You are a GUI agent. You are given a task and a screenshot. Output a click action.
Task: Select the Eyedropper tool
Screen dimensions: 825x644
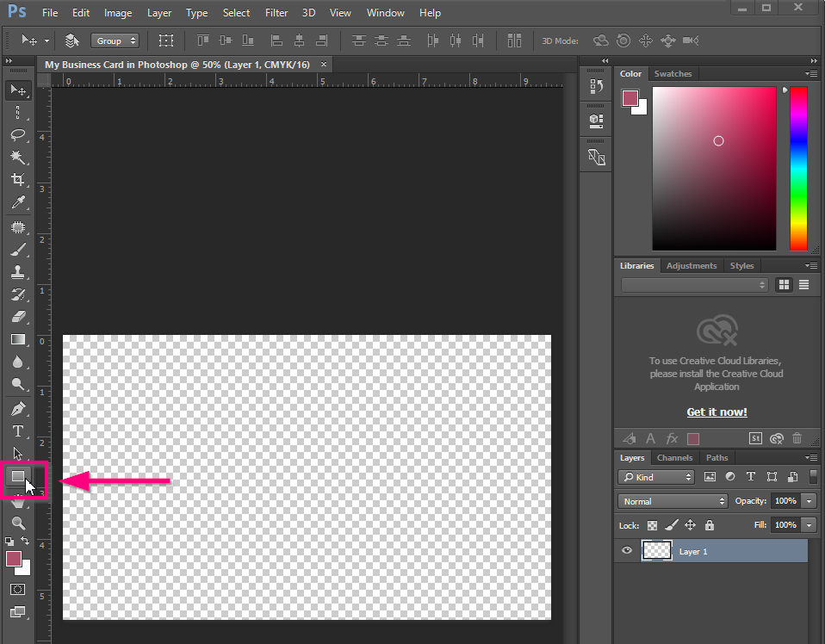tap(18, 203)
